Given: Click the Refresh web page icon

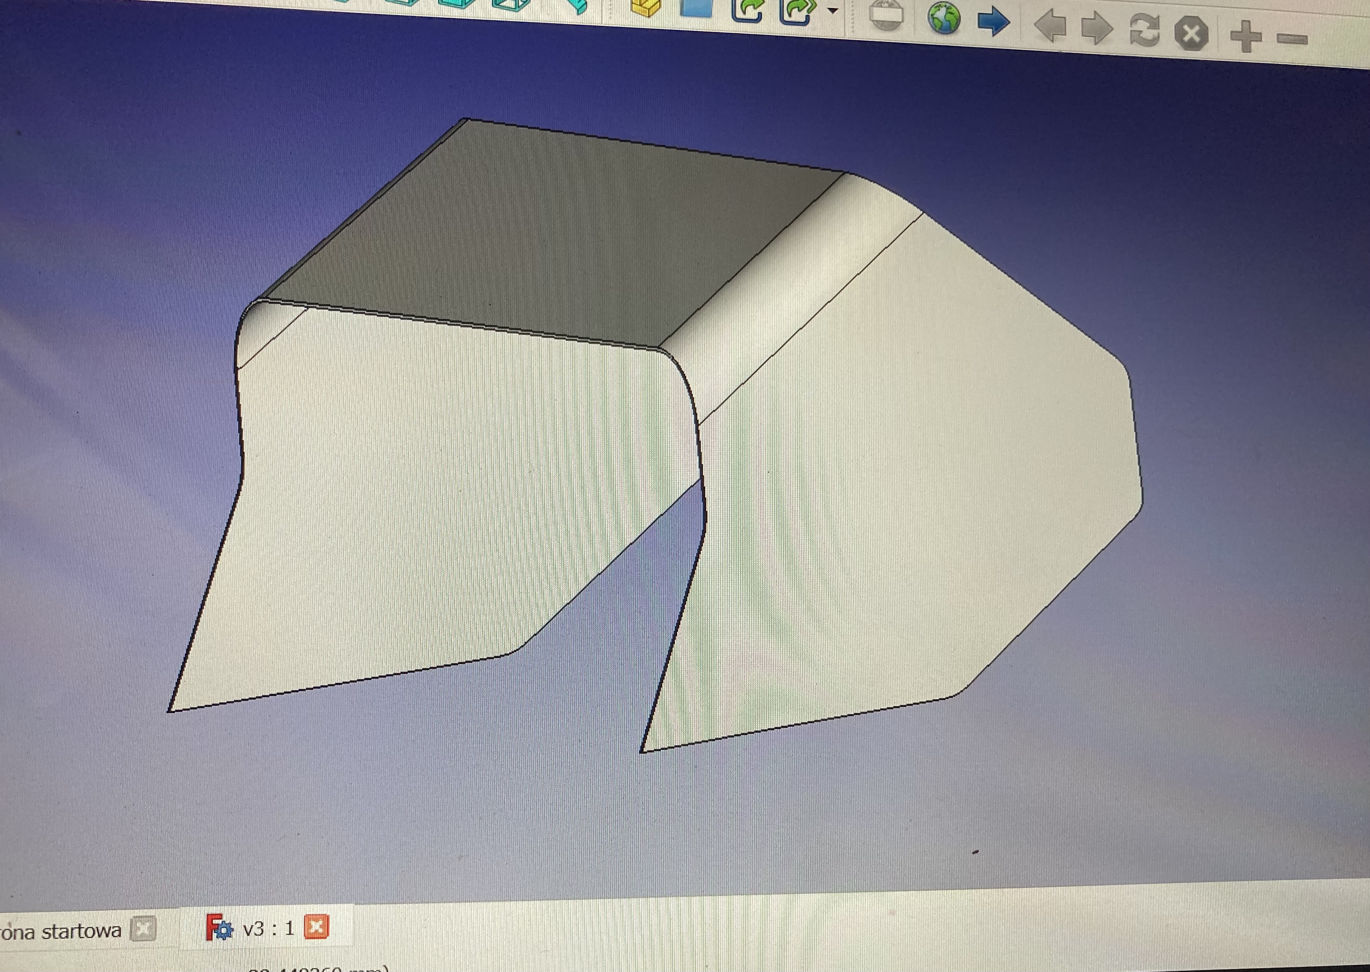Looking at the screenshot, I should [x=1145, y=30].
